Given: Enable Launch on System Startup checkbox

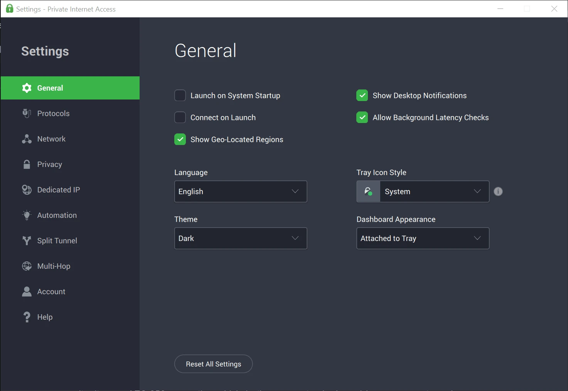Looking at the screenshot, I should pyautogui.click(x=180, y=95).
